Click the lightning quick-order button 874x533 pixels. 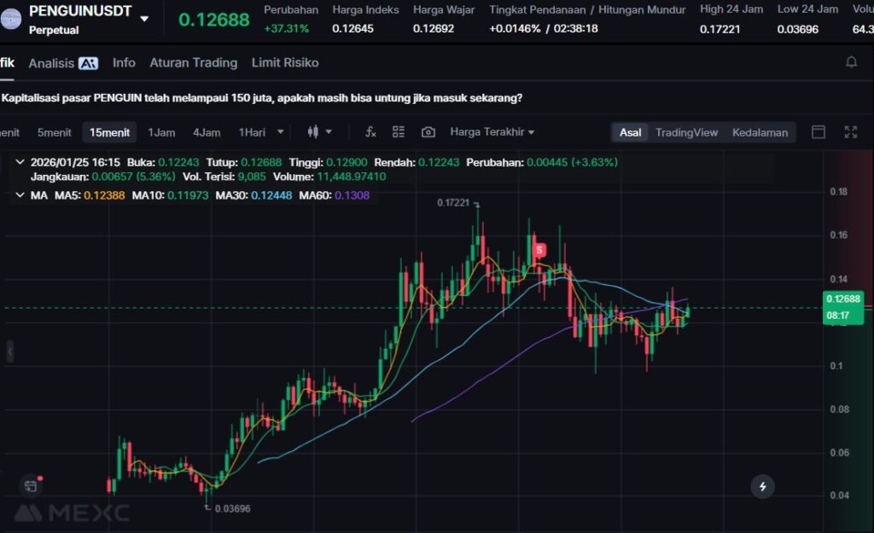(762, 486)
